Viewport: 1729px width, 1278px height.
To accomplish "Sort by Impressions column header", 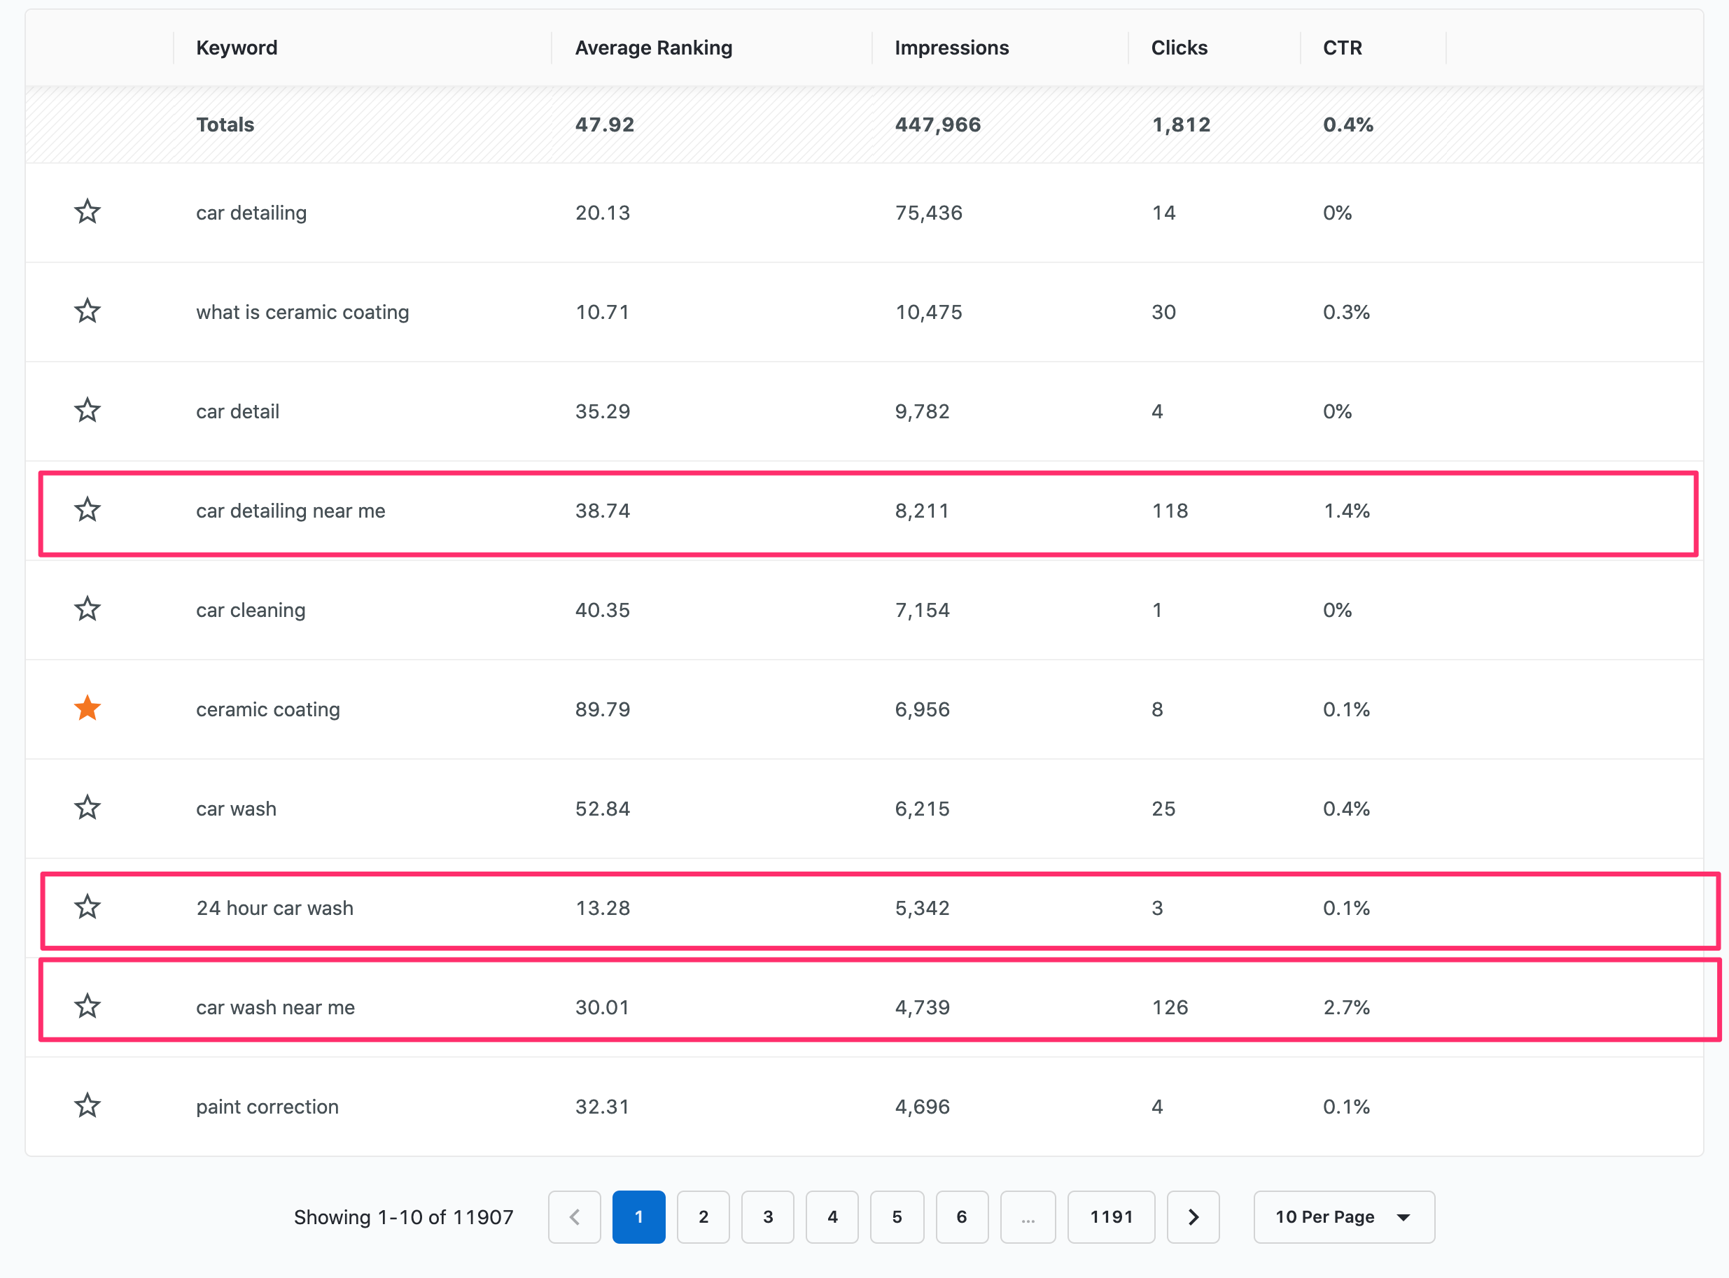I will pos(951,48).
